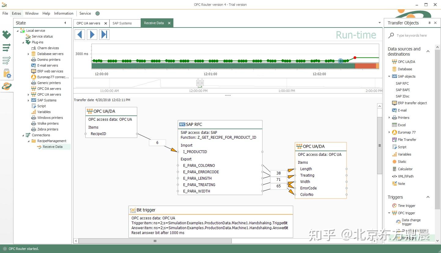Expand OPC UA servers tree node

[x=28, y=94]
